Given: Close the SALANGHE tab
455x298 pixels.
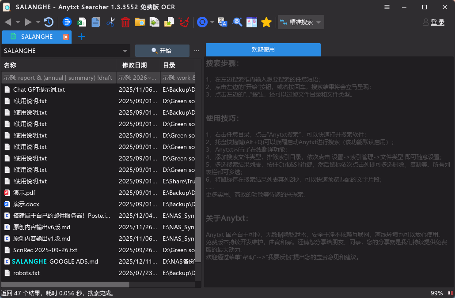Looking at the screenshot, I should [66, 37].
